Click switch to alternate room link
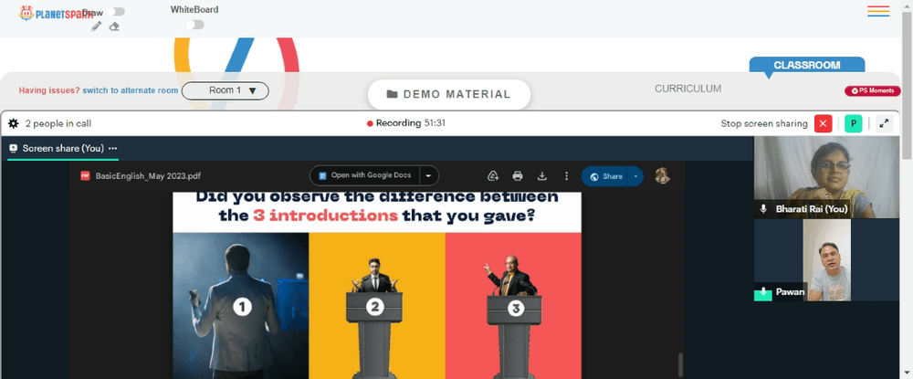The width and height of the screenshot is (913, 379). coord(131,90)
